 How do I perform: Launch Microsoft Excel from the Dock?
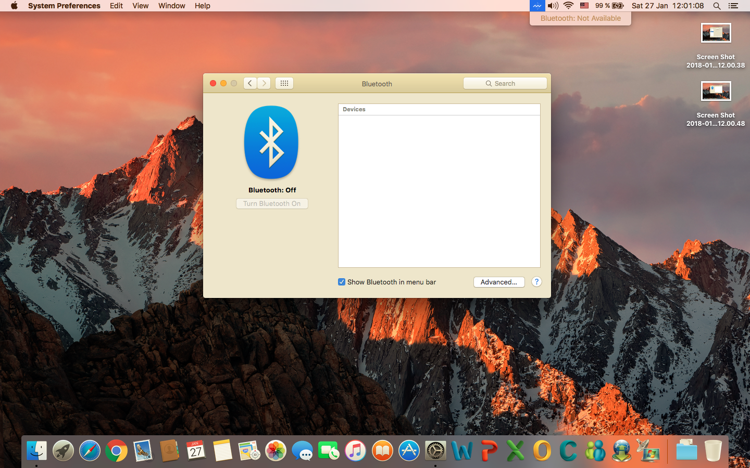[x=515, y=450]
